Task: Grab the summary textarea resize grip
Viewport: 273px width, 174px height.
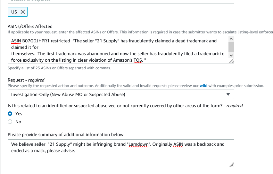Action: click(x=231, y=164)
